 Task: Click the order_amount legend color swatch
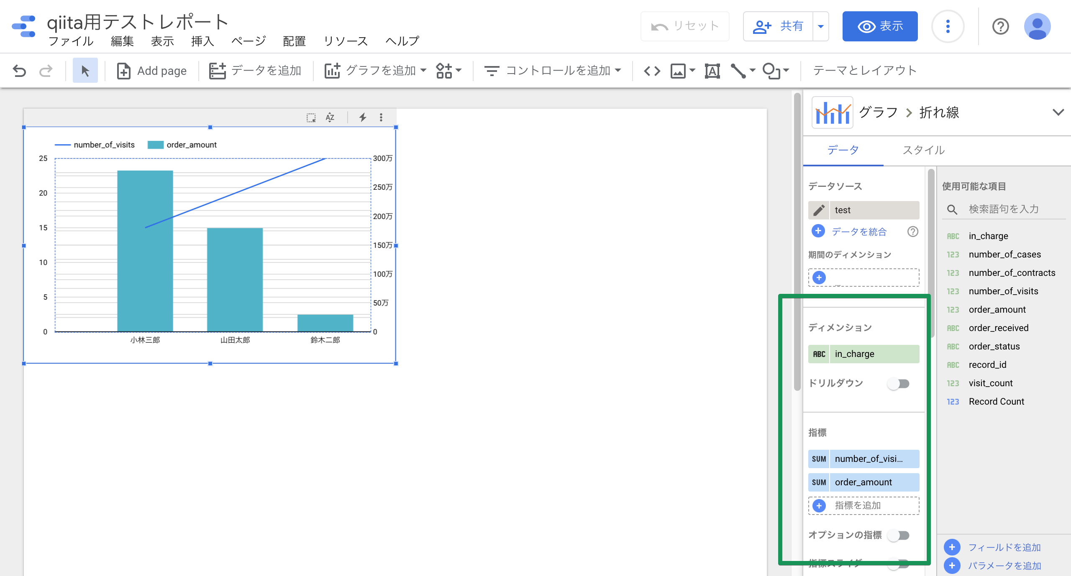tap(155, 145)
